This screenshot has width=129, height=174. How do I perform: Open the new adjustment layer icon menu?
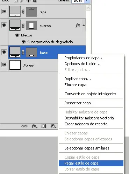coord(53,126)
